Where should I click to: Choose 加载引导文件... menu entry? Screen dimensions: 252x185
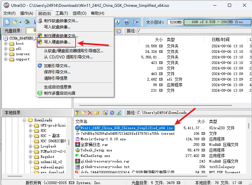point(75,66)
